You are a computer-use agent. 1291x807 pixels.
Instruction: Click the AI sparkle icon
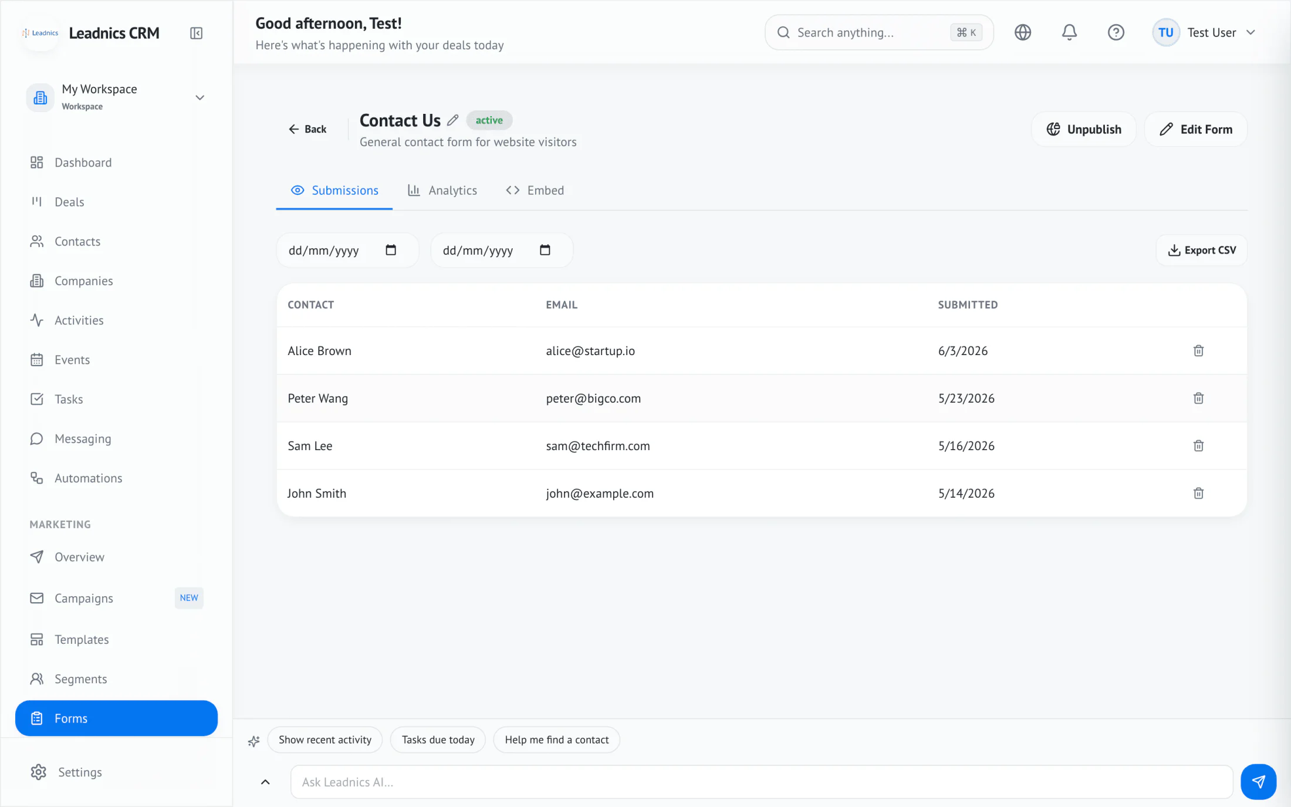pyautogui.click(x=254, y=741)
